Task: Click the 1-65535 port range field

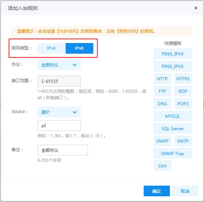Action: coord(59,81)
